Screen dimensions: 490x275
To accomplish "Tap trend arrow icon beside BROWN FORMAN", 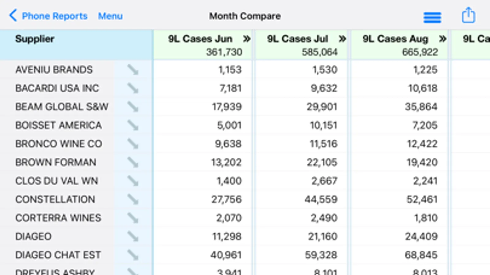I will pyautogui.click(x=133, y=162).
